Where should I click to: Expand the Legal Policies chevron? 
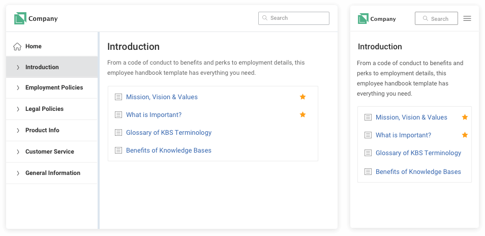tap(18, 109)
